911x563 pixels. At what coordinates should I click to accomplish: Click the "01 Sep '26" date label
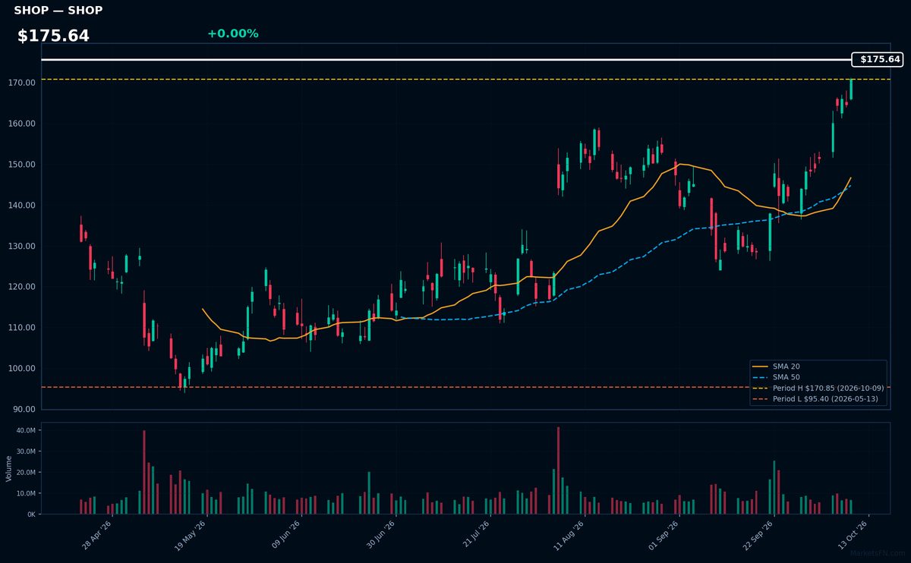663,534
